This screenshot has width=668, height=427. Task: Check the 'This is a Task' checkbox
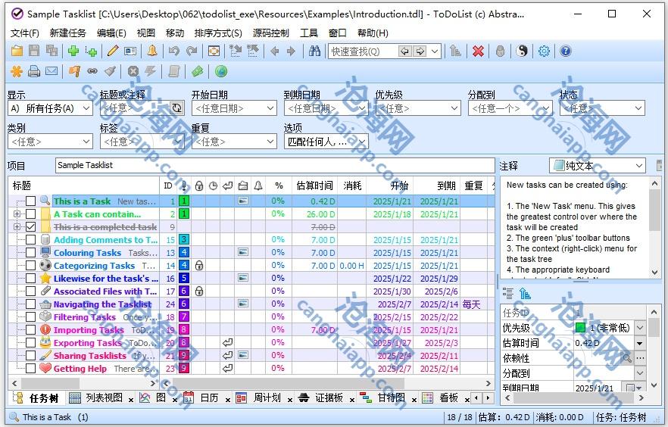pyautogui.click(x=31, y=201)
